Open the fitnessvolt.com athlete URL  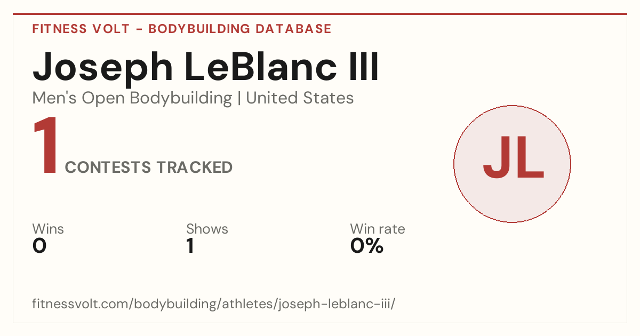click(x=214, y=305)
